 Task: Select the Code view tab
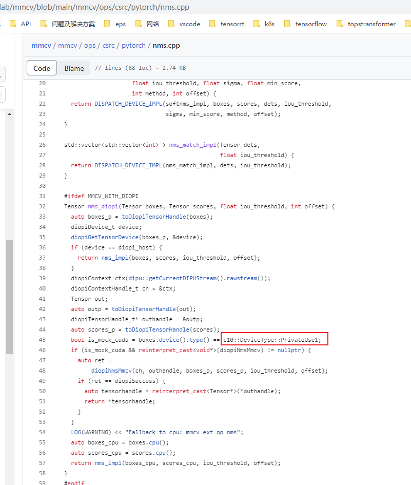[42, 67]
